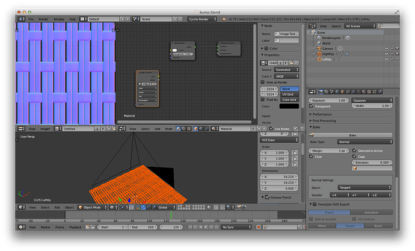Viewport: 415px width, 251px height.
Task: Toggle the Transparent checkbox
Action: pyautogui.click(x=311, y=106)
